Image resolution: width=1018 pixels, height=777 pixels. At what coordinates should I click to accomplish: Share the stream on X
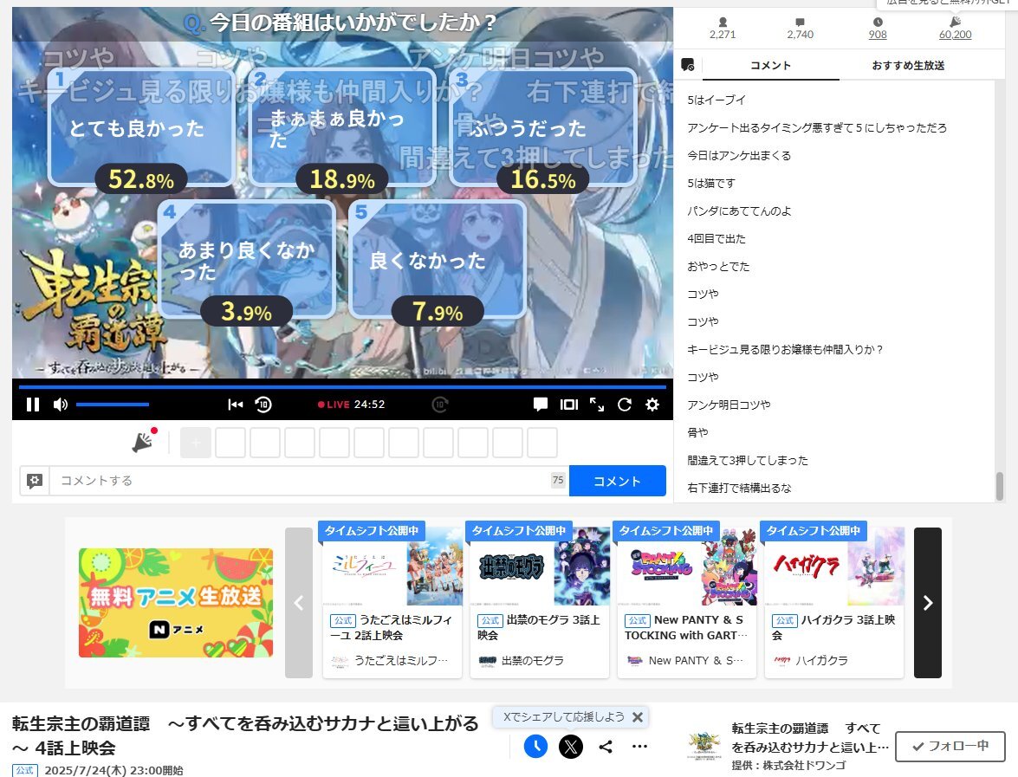coord(571,747)
